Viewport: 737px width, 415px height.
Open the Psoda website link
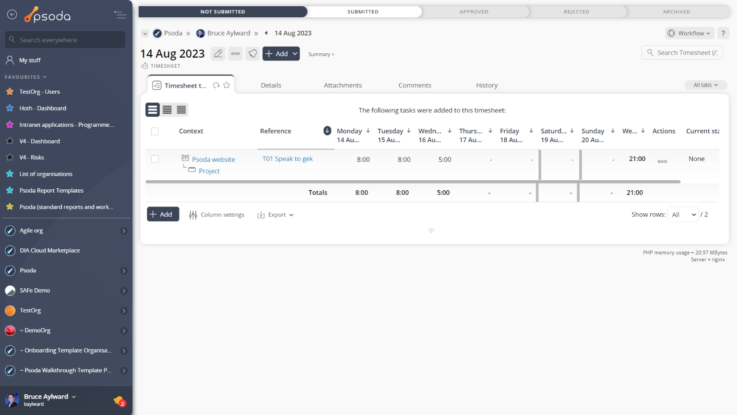pos(214,159)
